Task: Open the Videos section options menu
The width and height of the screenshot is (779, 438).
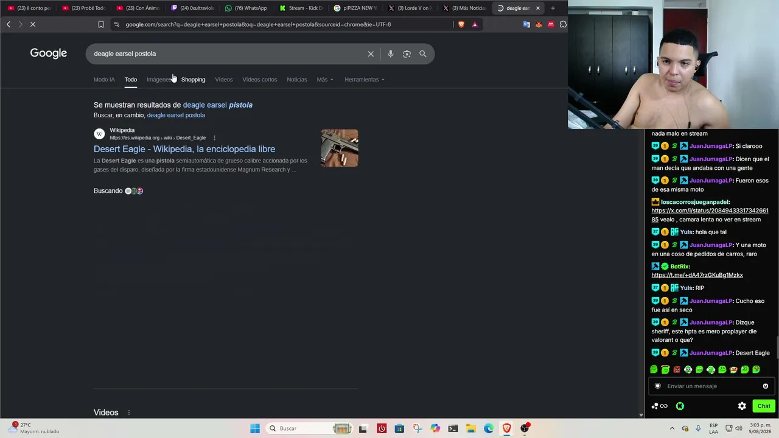Action: 129,412
